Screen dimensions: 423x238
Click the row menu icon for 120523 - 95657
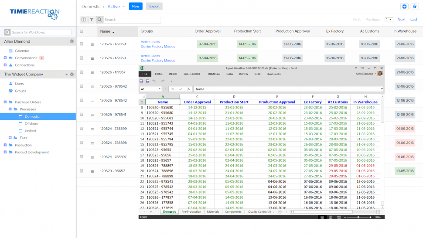click(x=92, y=171)
